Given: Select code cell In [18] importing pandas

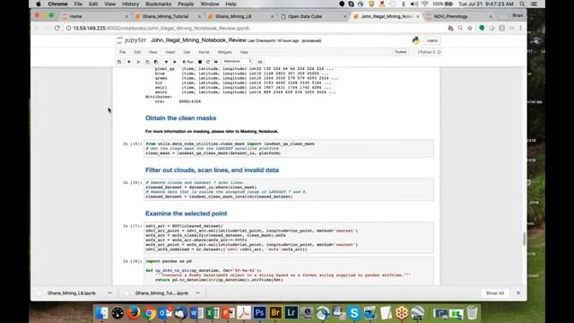Looking at the screenshot, I should (x=289, y=271).
